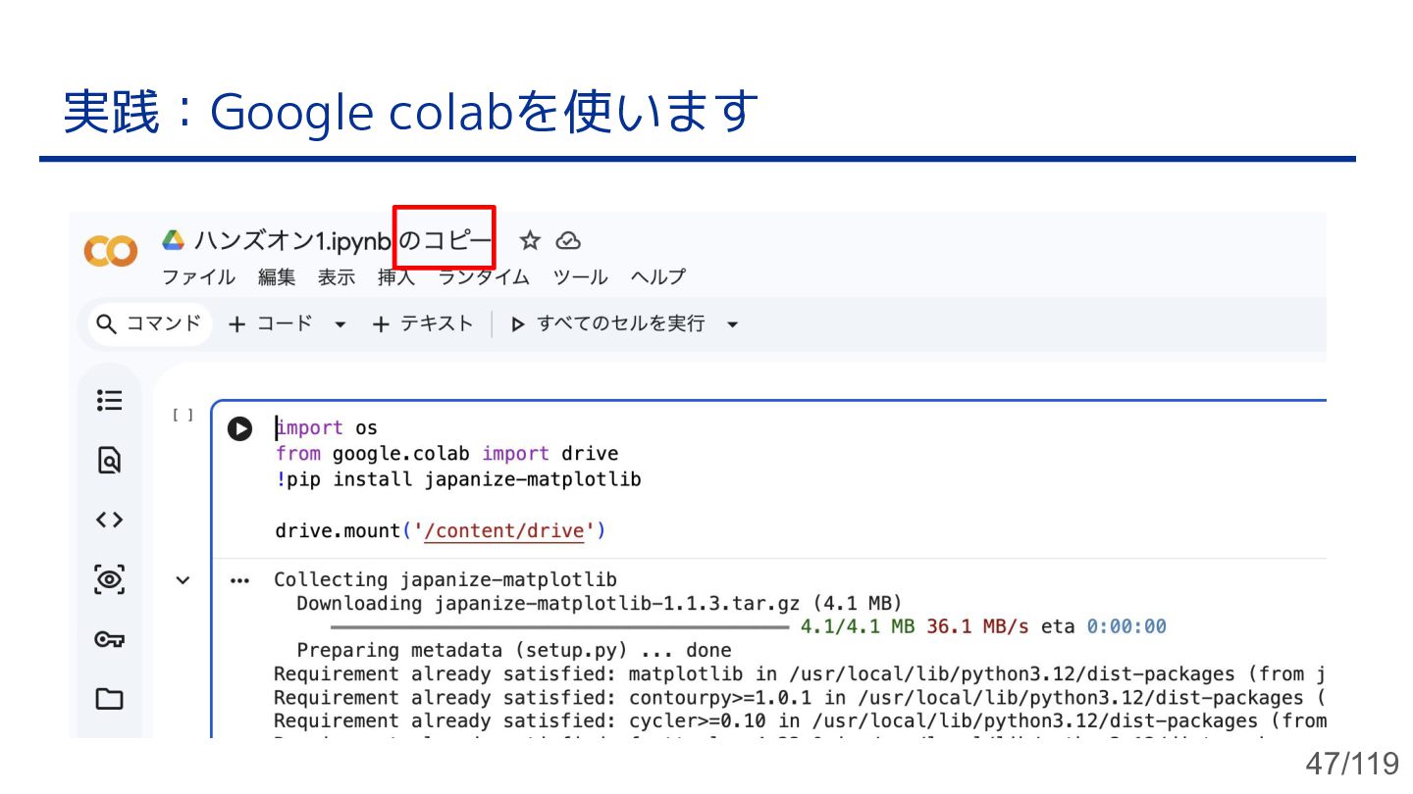The image size is (1413, 794).
Task: Add a code cell with + コード
Action: (x=271, y=323)
